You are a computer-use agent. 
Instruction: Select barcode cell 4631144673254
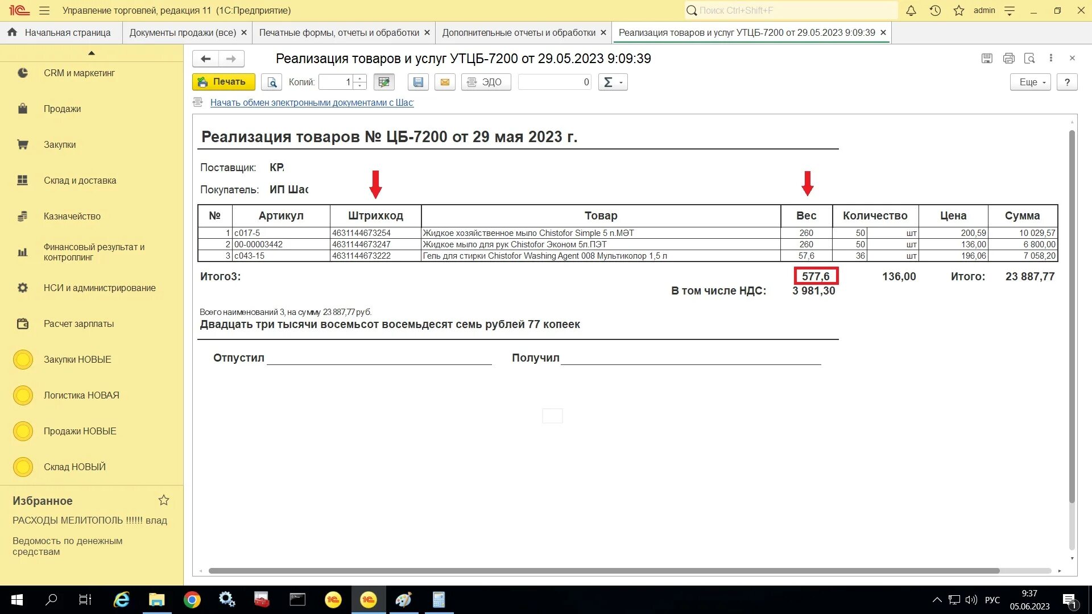[375, 233]
